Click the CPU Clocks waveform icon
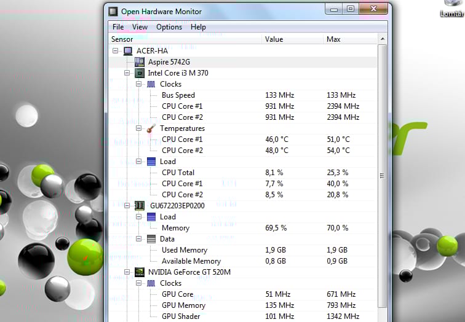The image size is (465, 322). pyautogui.click(x=151, y=84)
